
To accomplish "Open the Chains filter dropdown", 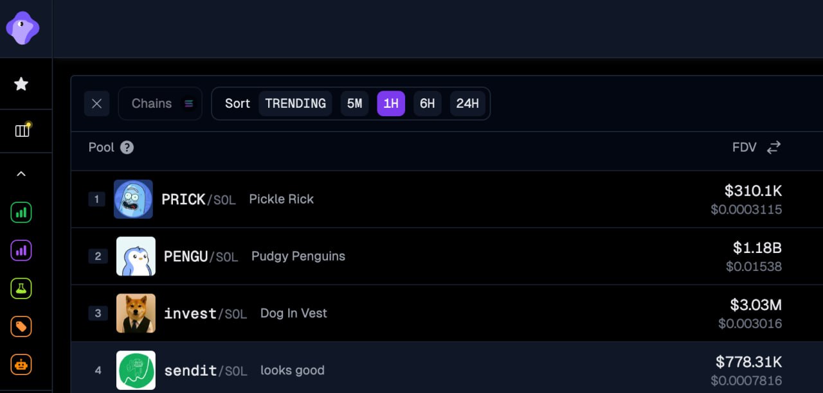I will pos(160,103).
